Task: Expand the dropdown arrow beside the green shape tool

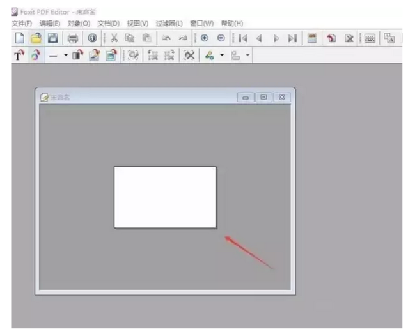Action: [221, 56]
